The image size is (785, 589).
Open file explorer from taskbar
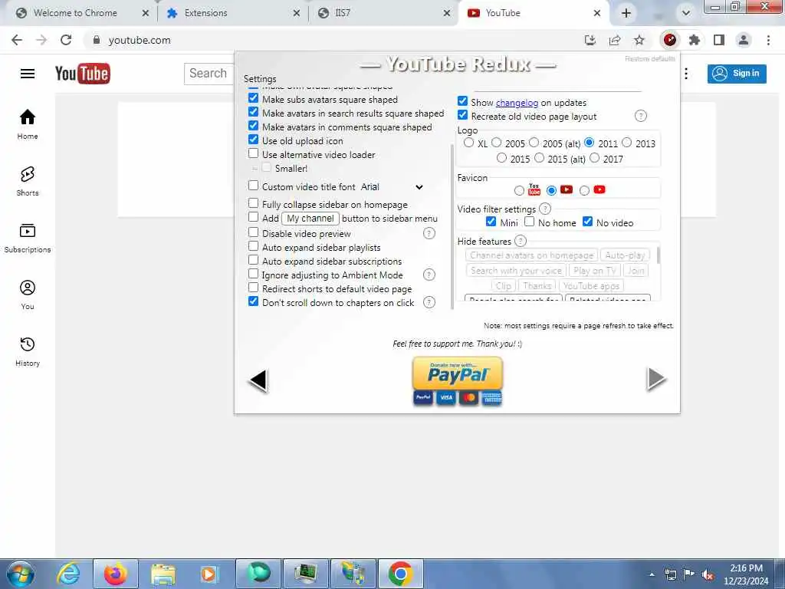click(163, 574)
